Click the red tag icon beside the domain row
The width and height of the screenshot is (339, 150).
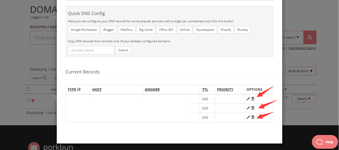33,100
